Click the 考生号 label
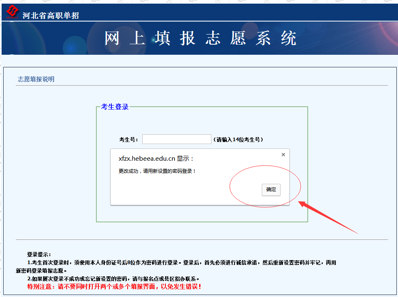Image resolution: width=398 pixels, height=297 pixels. [x=129, y=140]
